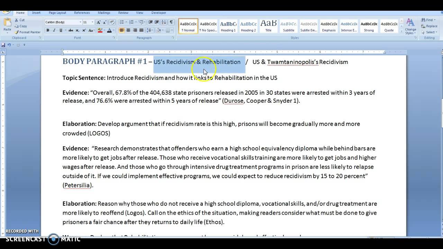Click the Save icon in Quick Access Toolbar
This screenshot has width=443, height=249.
coord(3,45)
